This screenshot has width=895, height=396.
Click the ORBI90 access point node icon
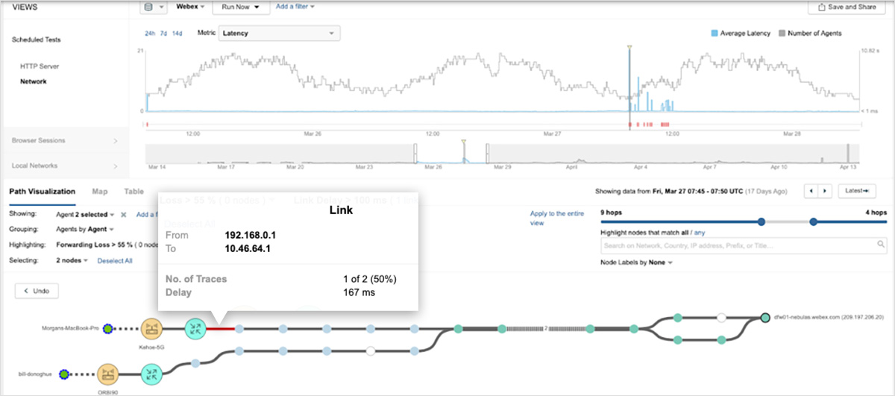108,374
